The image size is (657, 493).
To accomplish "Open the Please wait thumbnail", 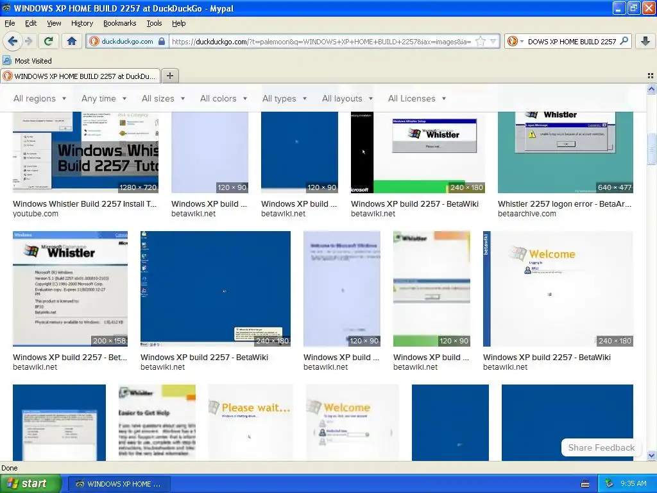I will 251,422.
